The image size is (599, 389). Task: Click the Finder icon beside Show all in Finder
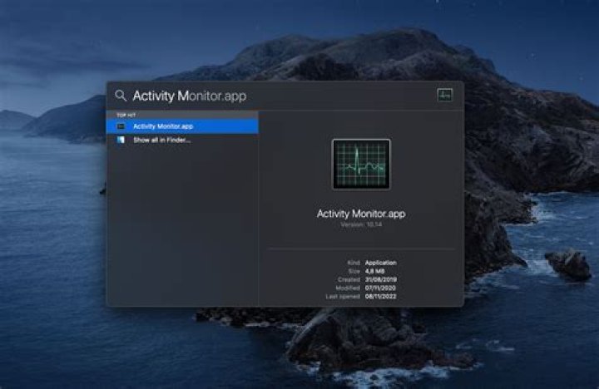tap(121, 140)
